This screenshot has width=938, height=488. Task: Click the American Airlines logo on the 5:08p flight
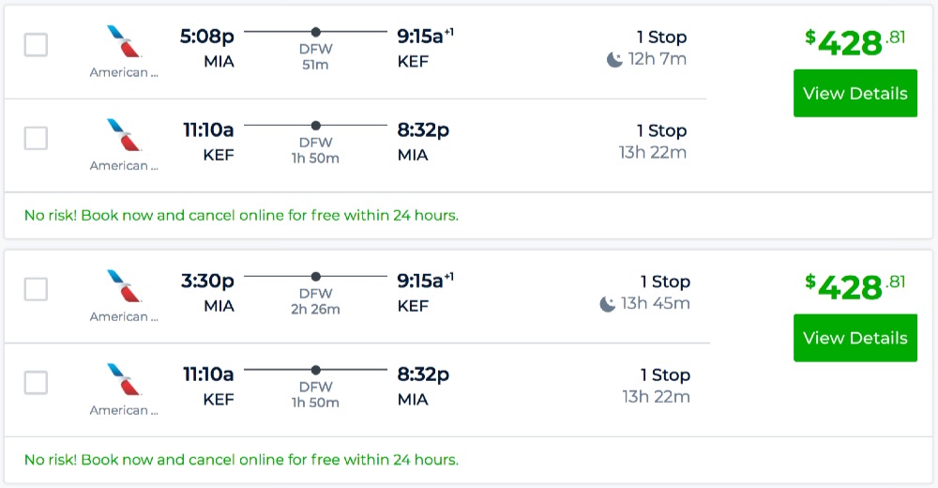124,42
